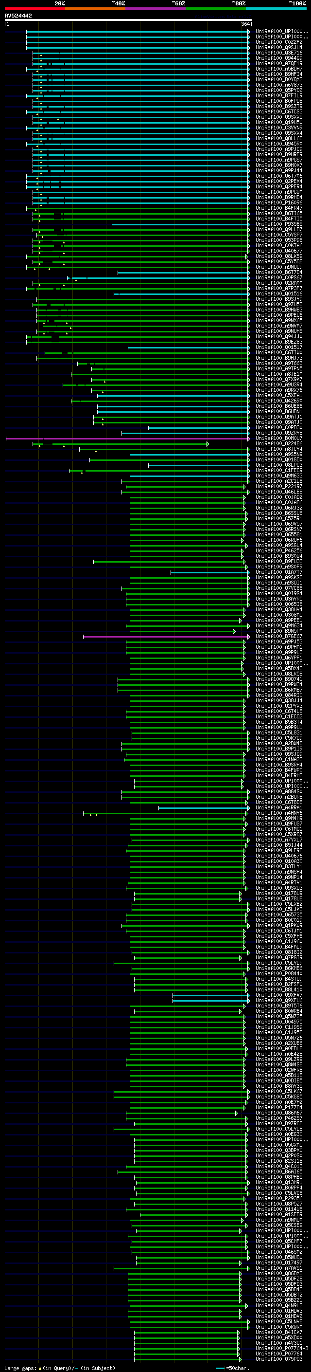Select hit label UniRef100_Q46SM2
The width and height of the screenshot is (311, 1372).
coord(279,1252)
